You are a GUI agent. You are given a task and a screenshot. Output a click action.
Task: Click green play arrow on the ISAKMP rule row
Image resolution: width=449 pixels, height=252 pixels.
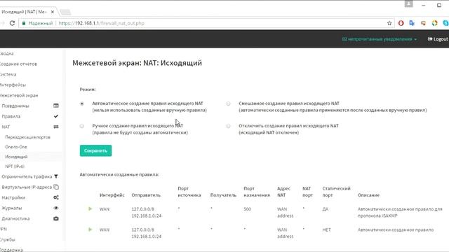[x=90, y=209]
